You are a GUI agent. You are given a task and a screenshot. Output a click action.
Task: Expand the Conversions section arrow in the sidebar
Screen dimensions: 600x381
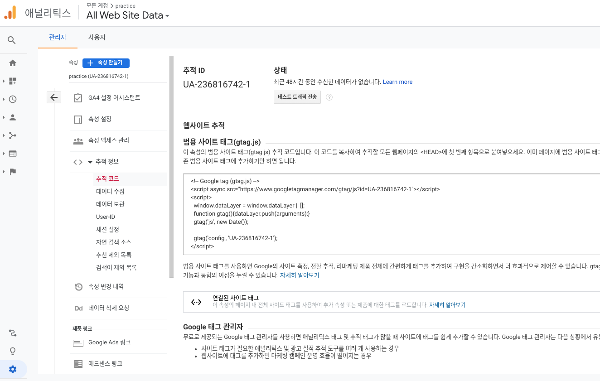(x=4, y=172)
